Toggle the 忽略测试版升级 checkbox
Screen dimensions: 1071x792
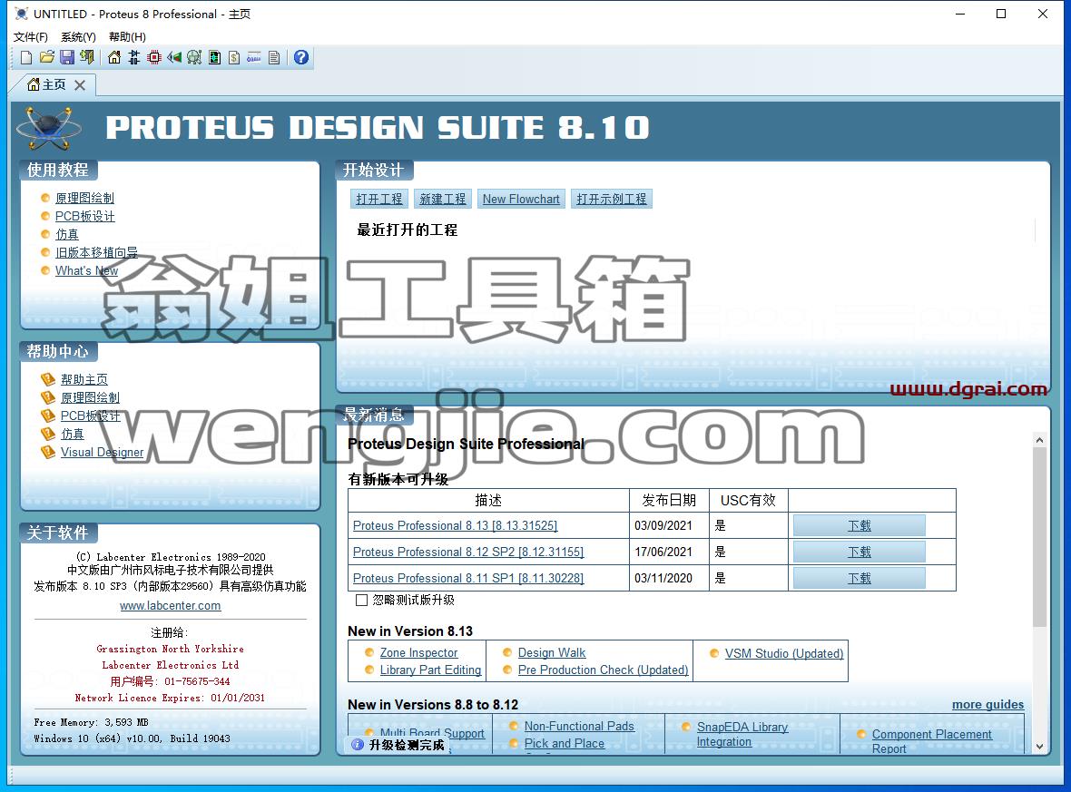coord(361,601)
